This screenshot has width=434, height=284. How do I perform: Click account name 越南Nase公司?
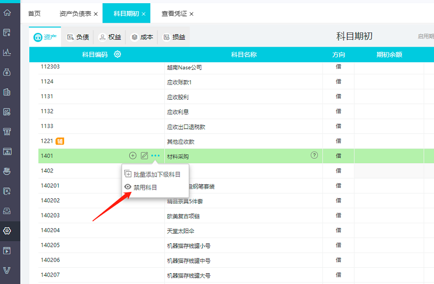(184, 67)
